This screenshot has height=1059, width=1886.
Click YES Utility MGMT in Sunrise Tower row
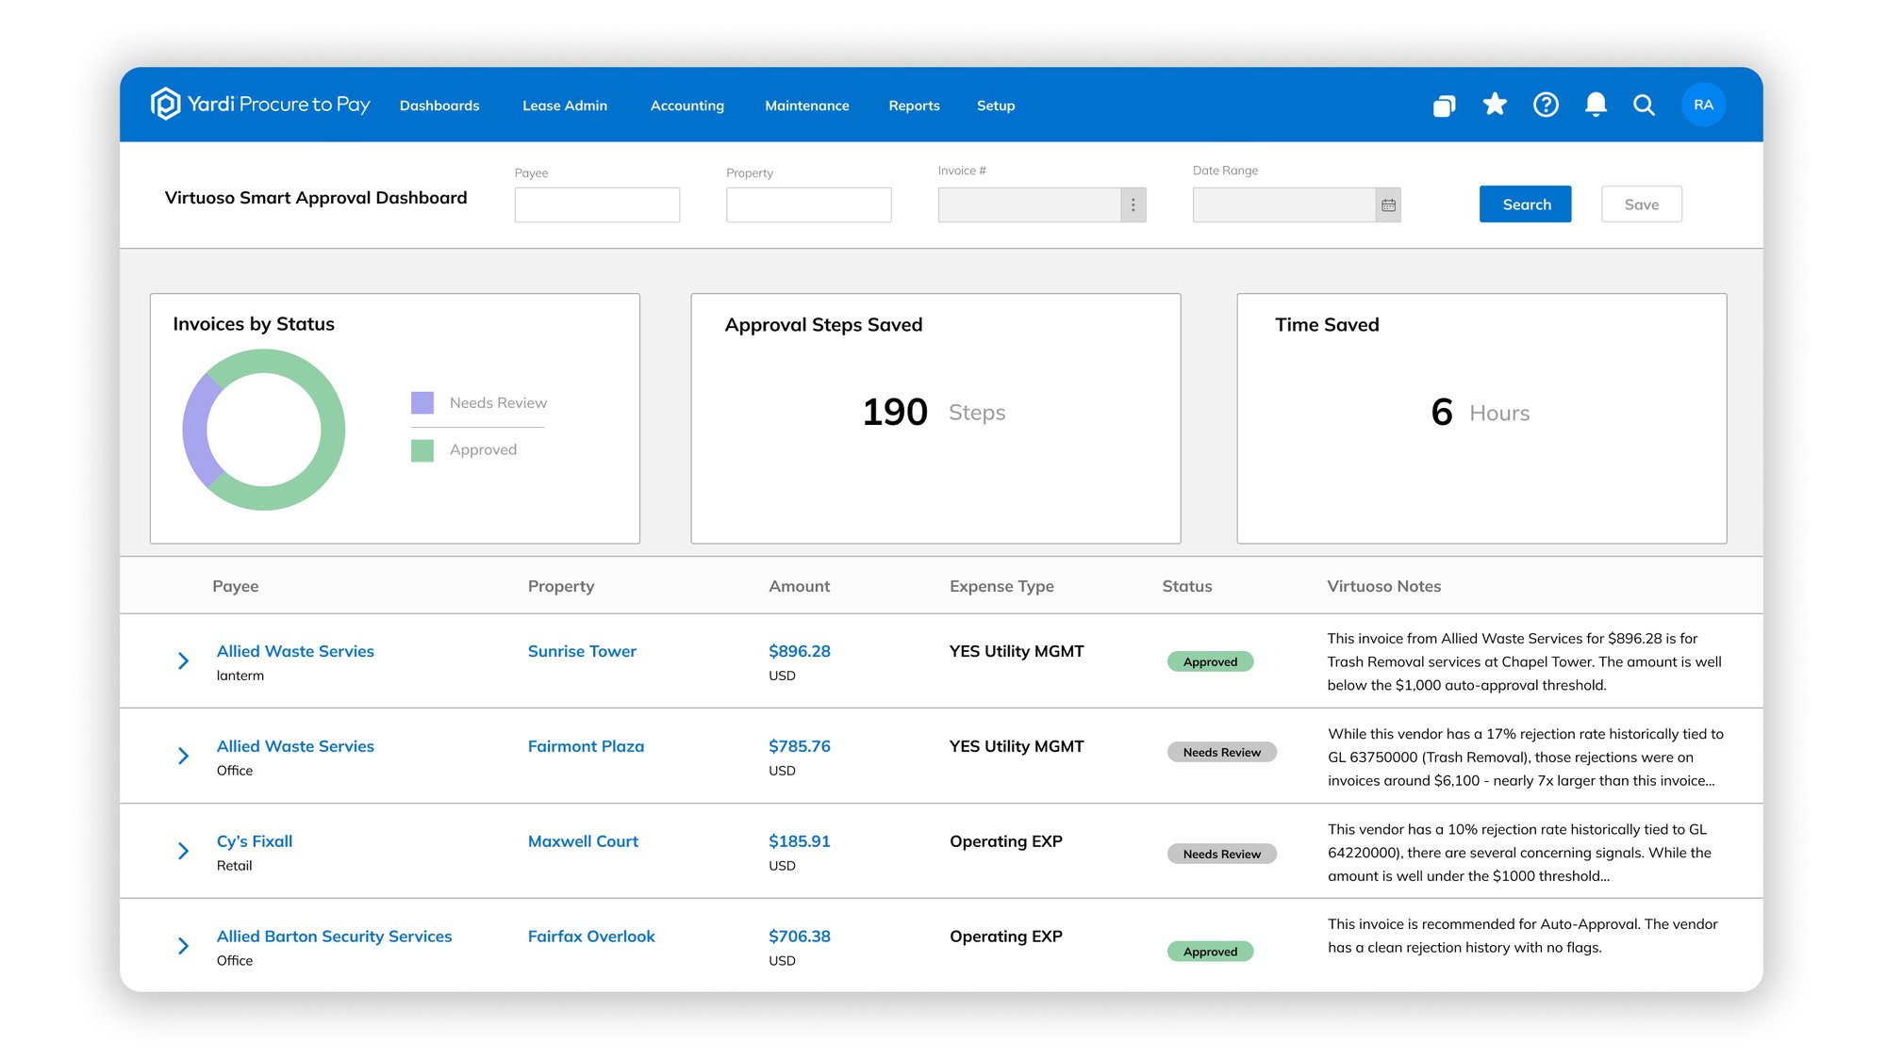click(x=1017, y=651)
